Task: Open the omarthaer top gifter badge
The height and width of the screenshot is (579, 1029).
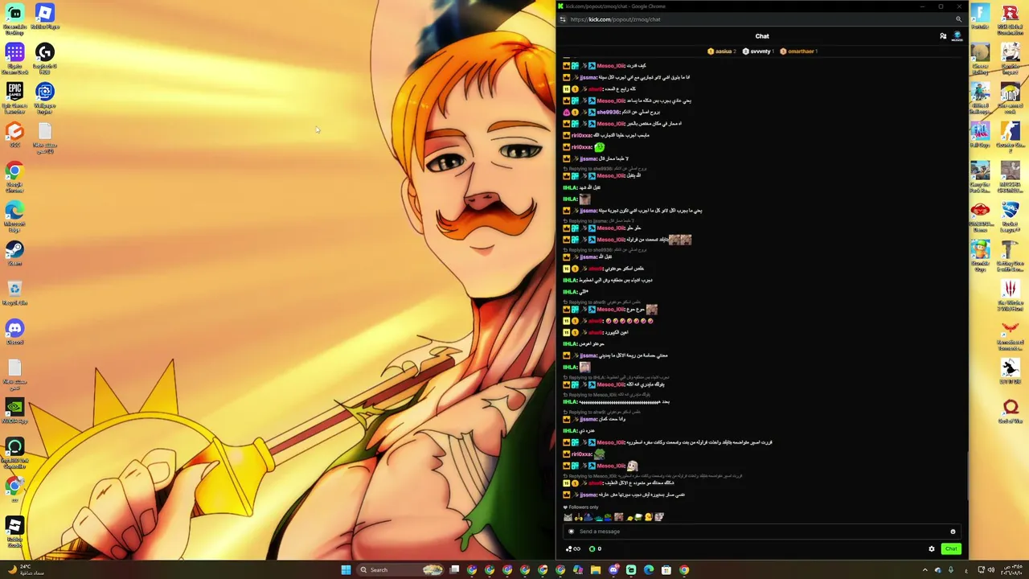Action: click(x=798, y=51)
